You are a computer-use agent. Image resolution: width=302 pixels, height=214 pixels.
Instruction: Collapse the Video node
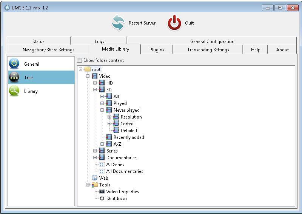[x=88, y=76]
